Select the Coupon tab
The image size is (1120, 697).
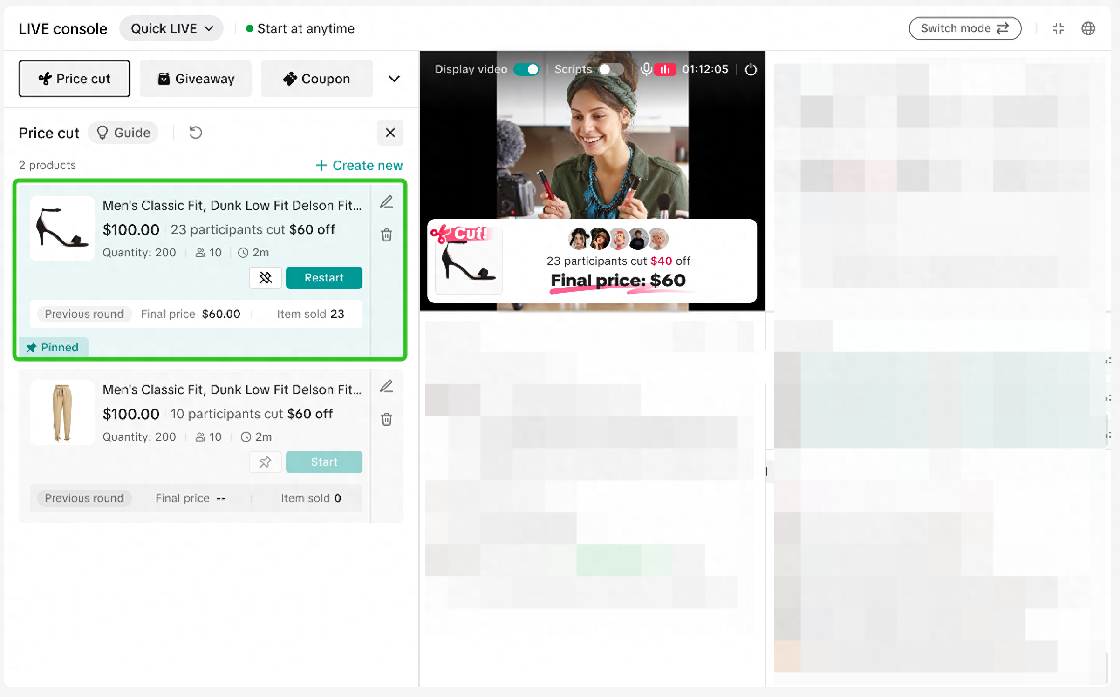coord(317,79)
